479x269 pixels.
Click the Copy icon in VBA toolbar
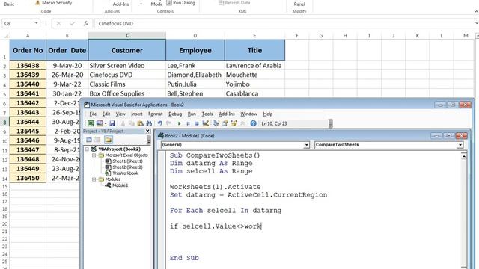(132, 123)
